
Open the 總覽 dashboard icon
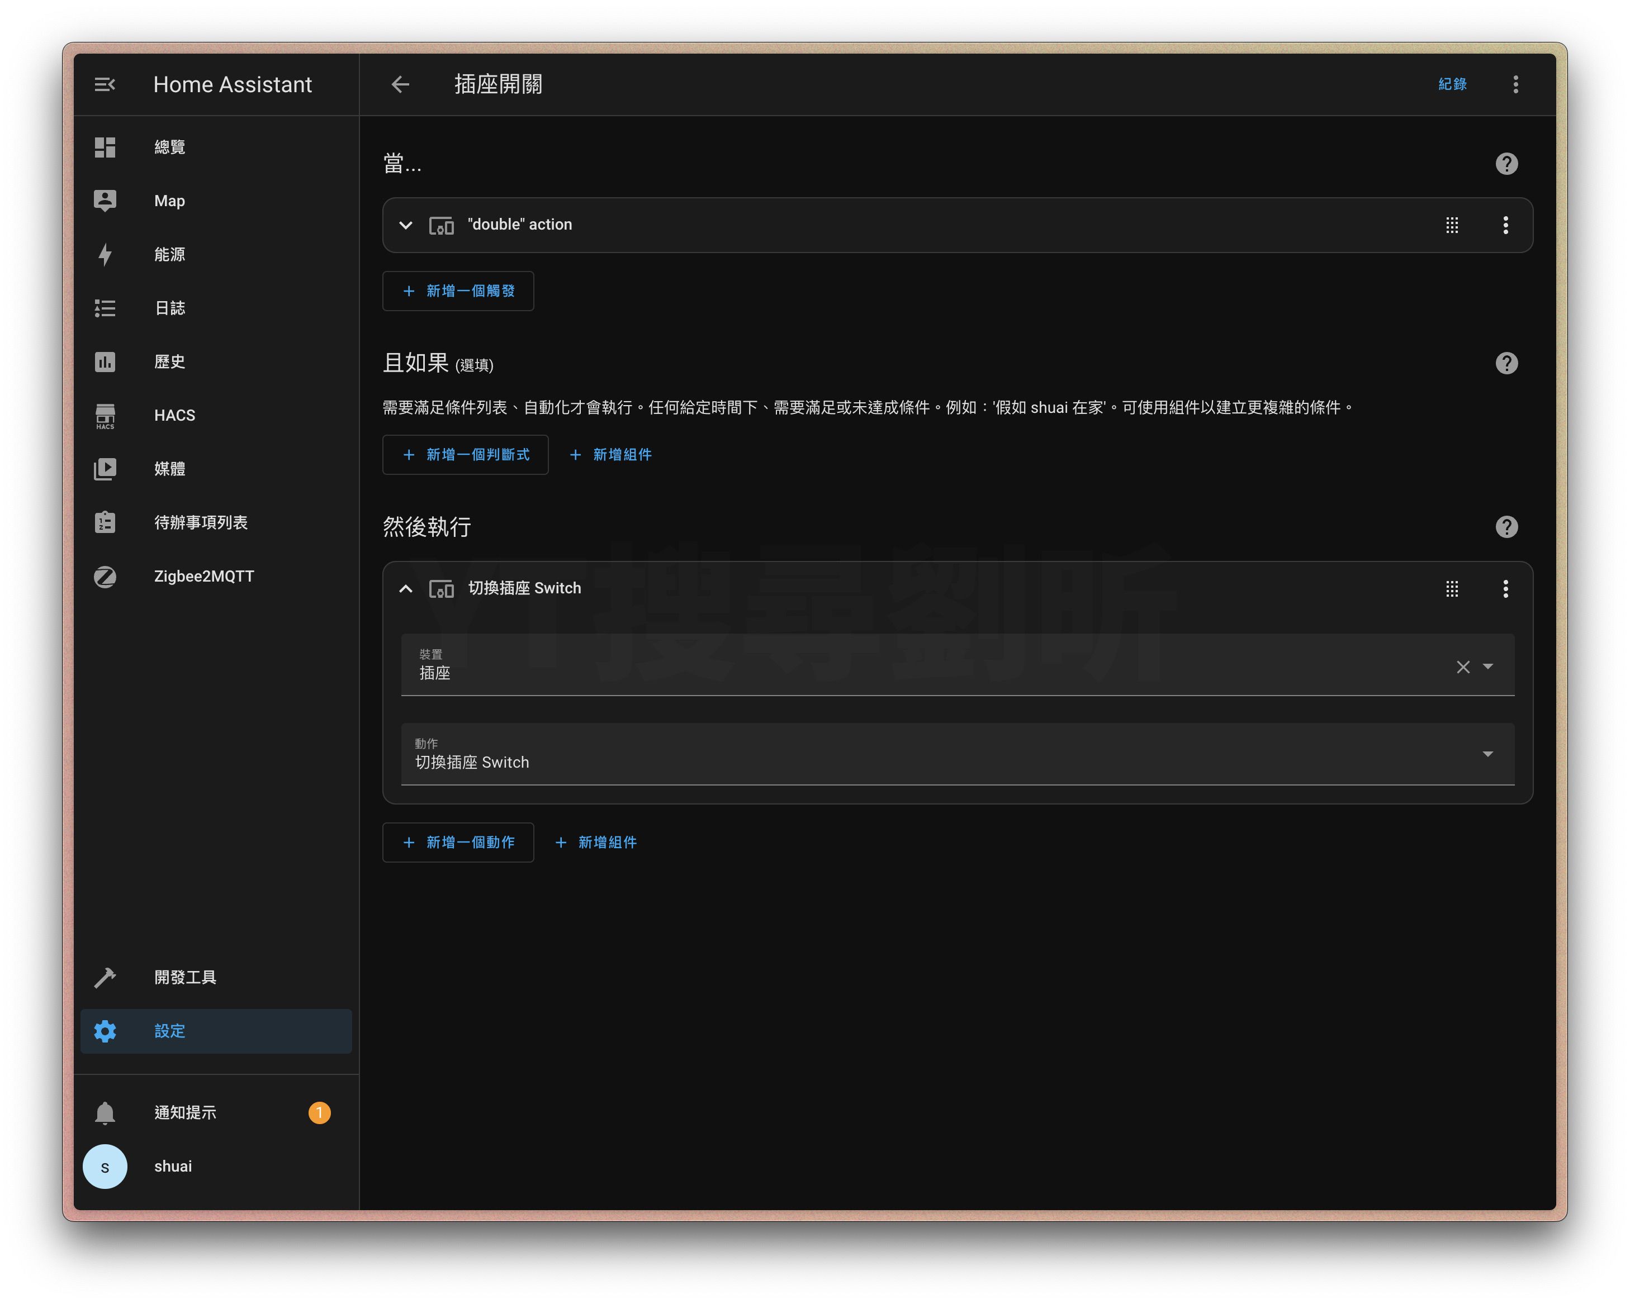(105, 147)
